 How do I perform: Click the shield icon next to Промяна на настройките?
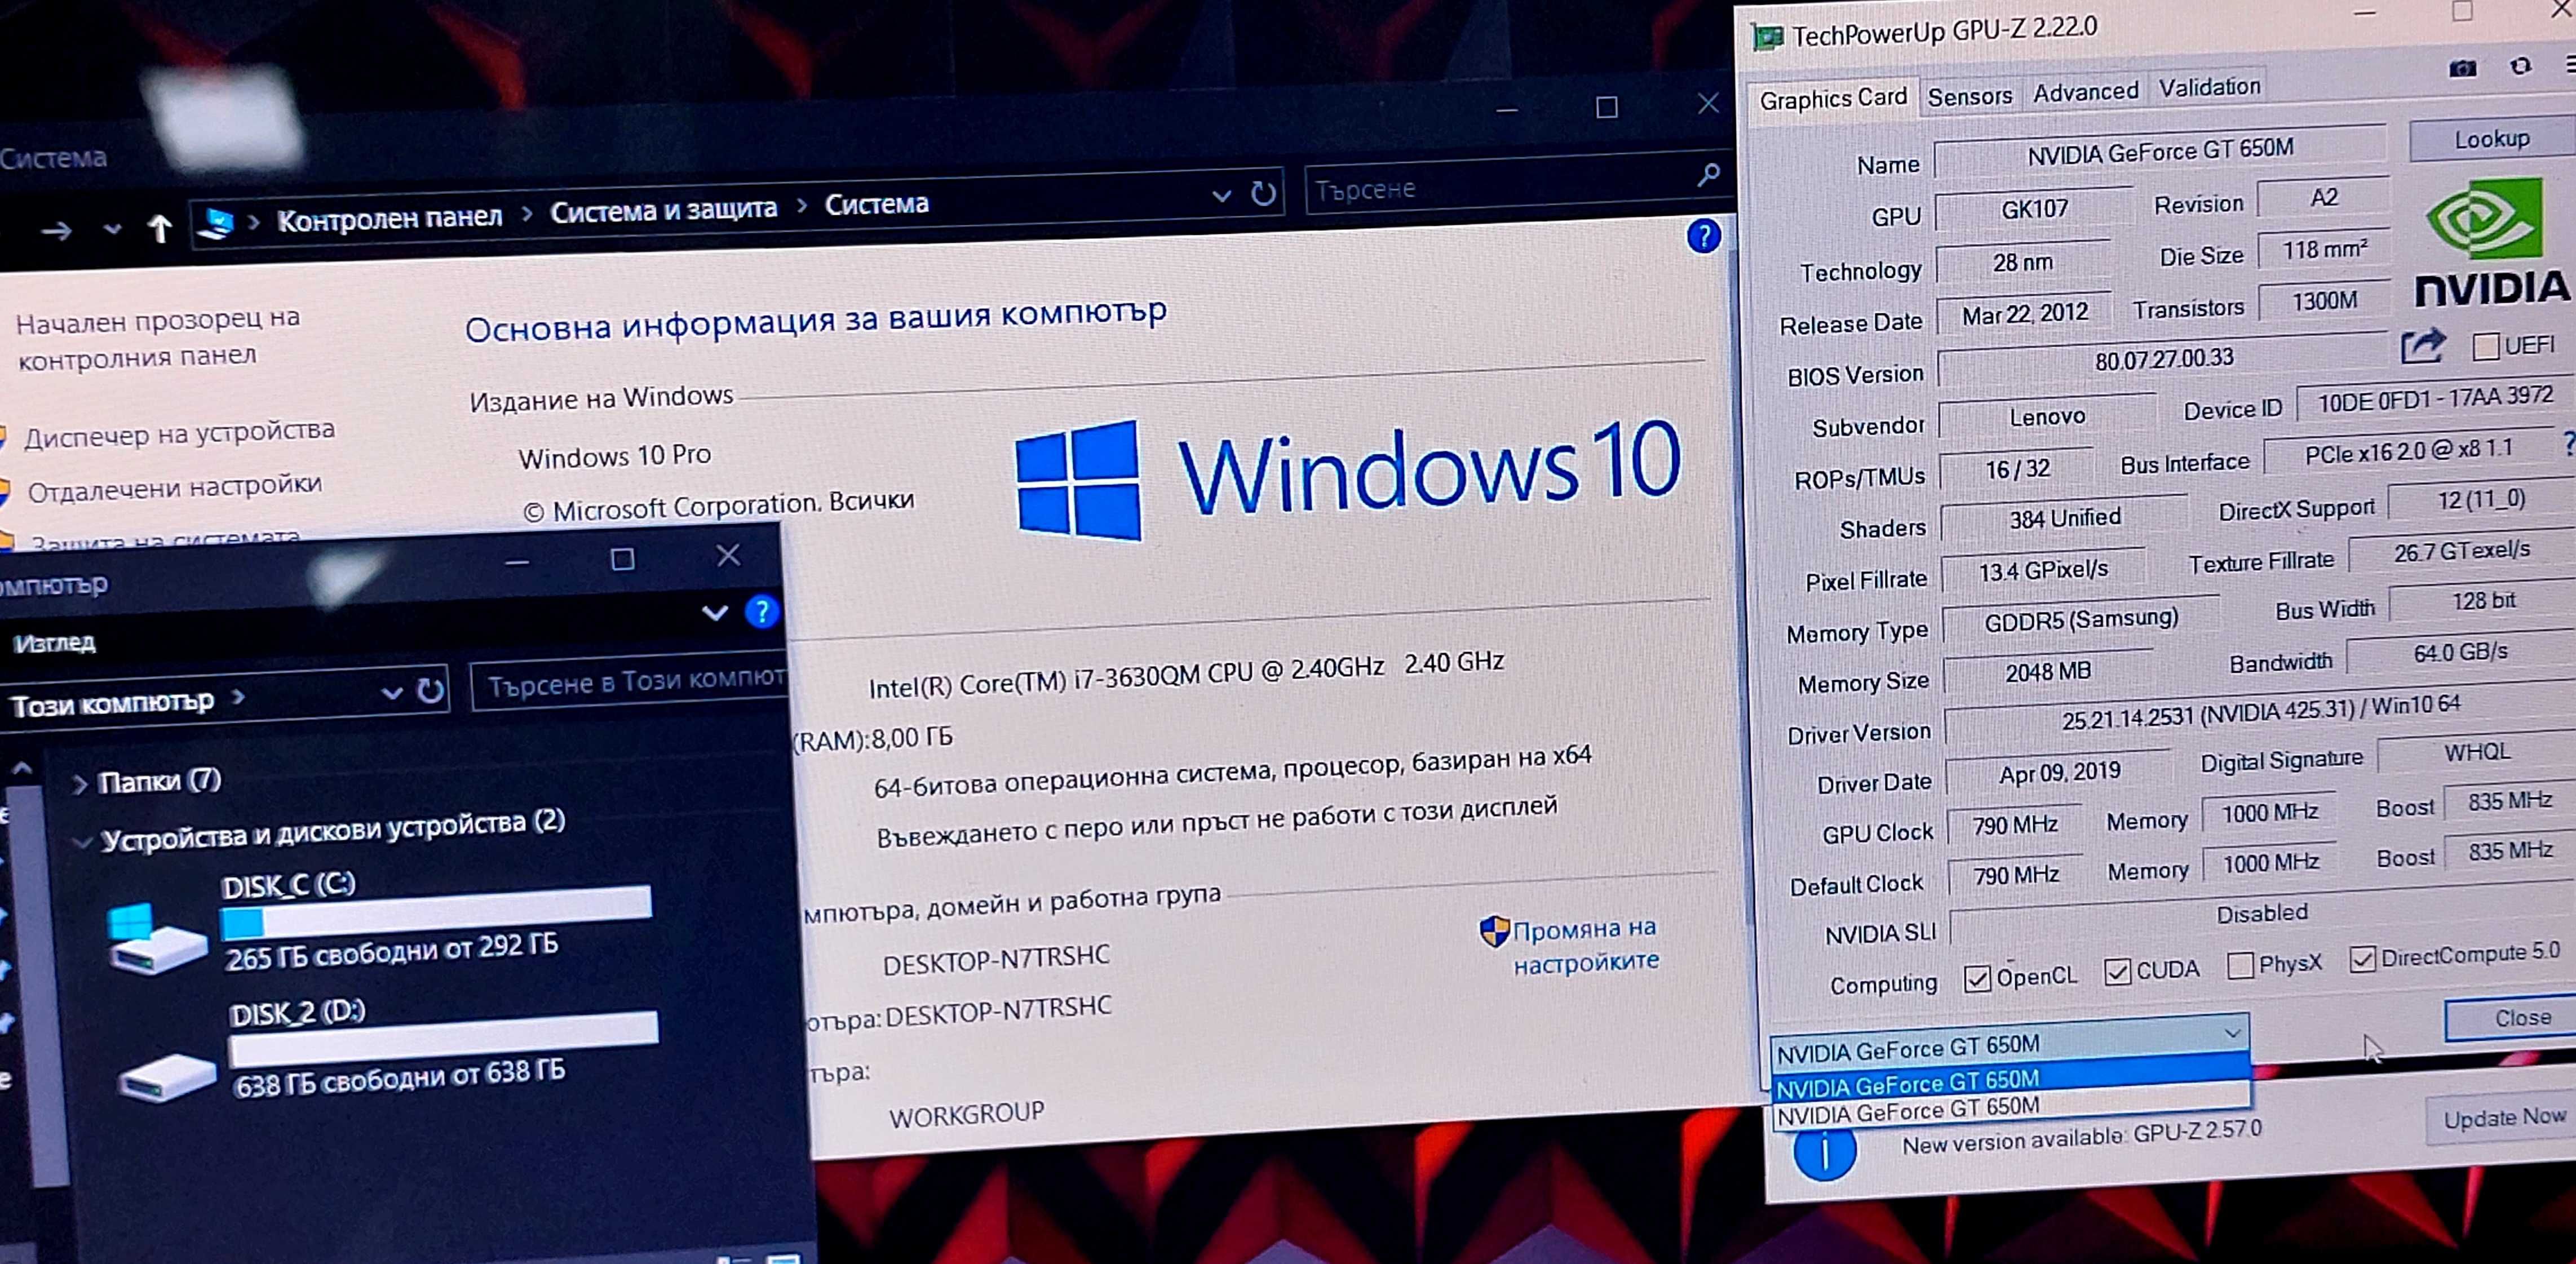click(x=1494, y=931)
